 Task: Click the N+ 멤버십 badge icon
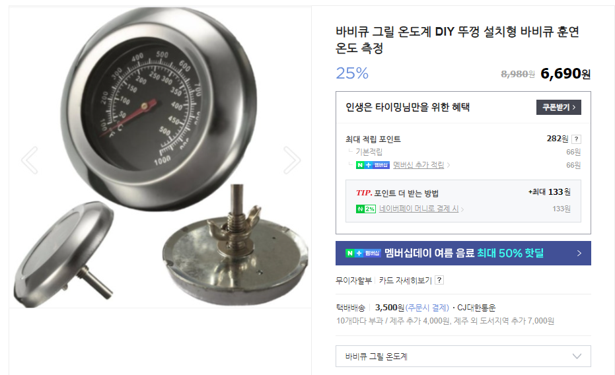point(373,165)
